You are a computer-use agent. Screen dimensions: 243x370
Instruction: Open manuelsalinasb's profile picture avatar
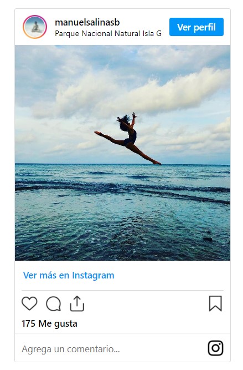click(x=35, y=27)
